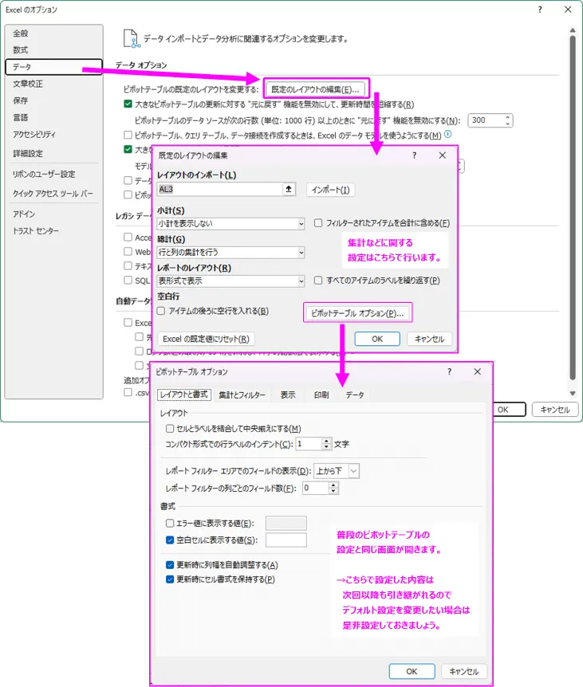
Task: Open the info tooltip icon next to data model option
Action: point(448,135)
